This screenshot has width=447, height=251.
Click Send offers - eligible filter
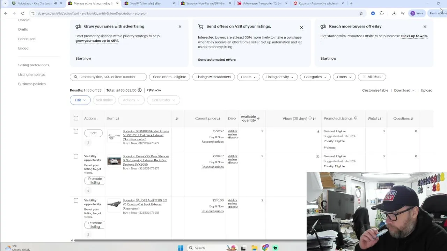169,77
